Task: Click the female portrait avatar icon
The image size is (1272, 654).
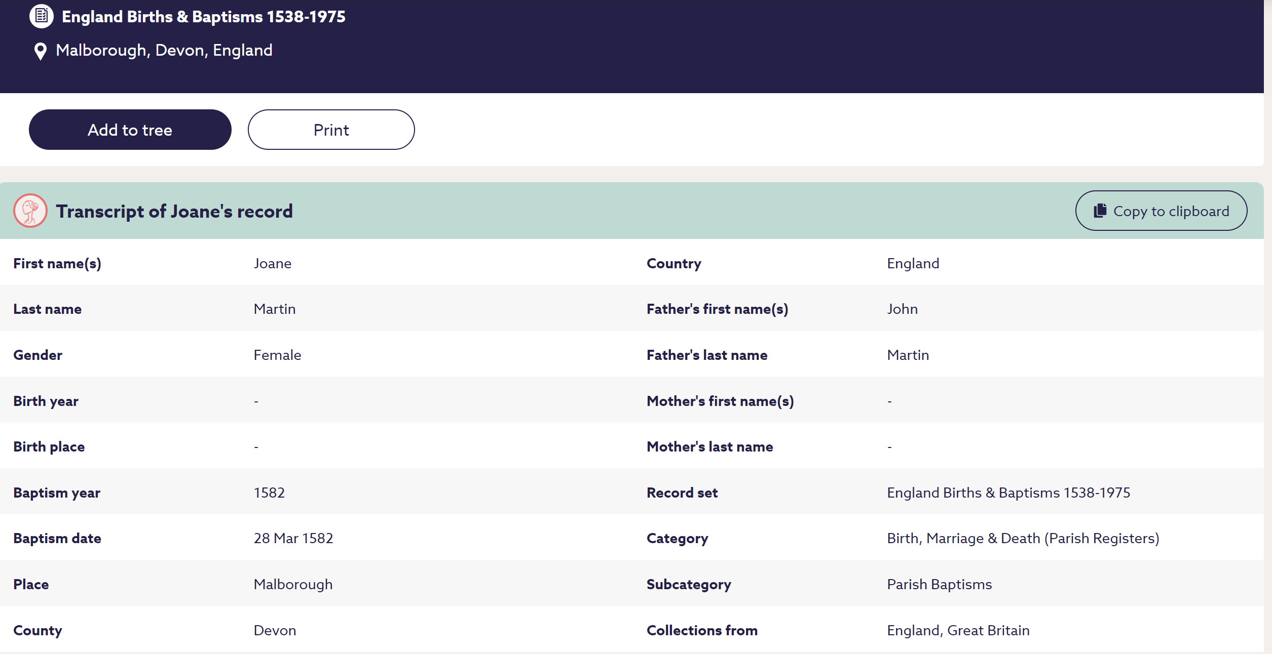Action: click(x=30, y=211)
